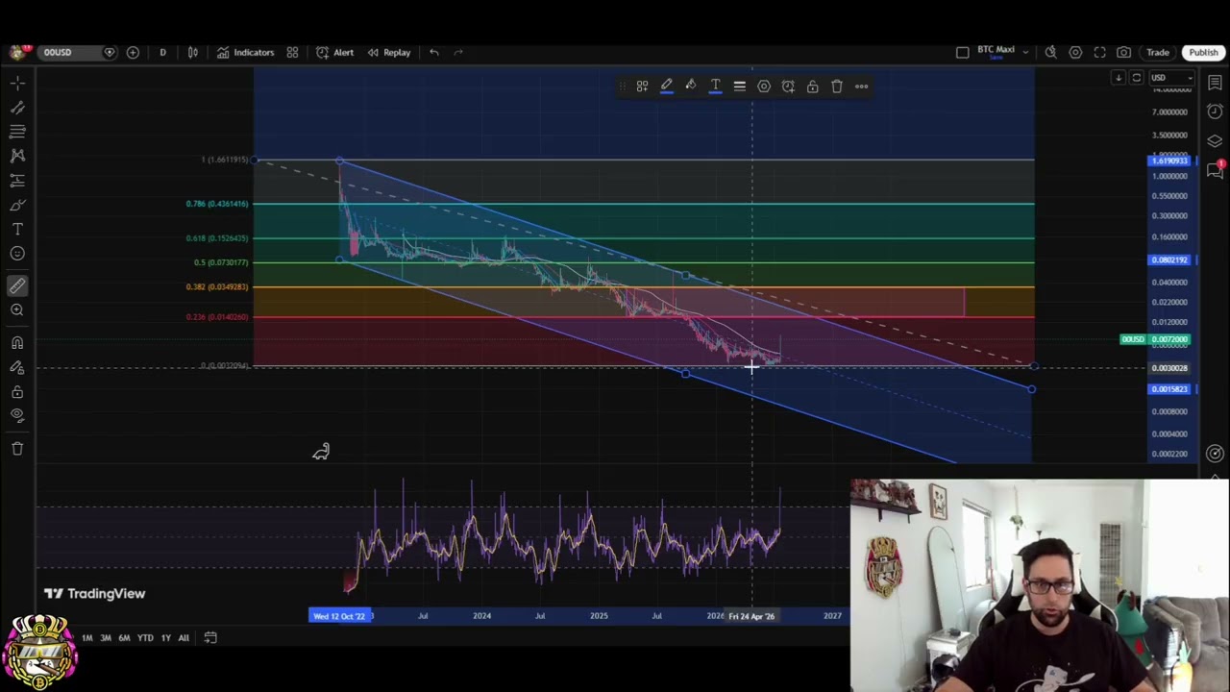Redo the last chart action
Viewport: 1230px width, 692px height.
(458, 52)
